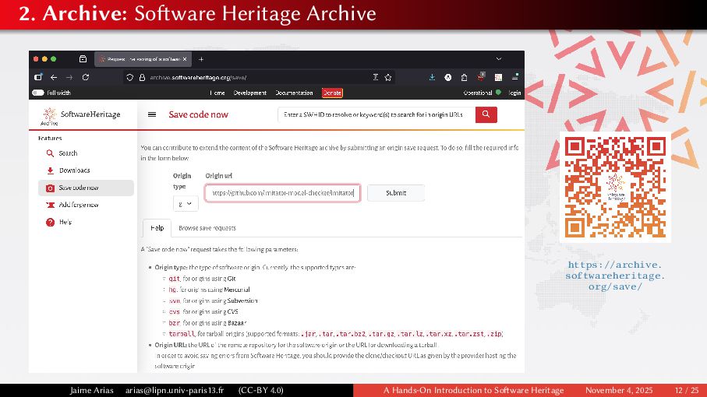This screenshot has height=397, width=707.
Task: Click the red magnifier search button
Action: (486, 114)
